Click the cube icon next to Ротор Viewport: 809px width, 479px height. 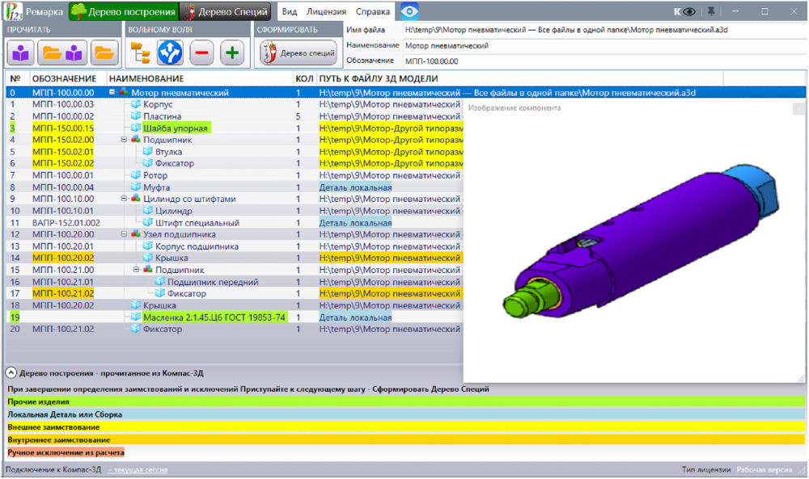point(136,175)
